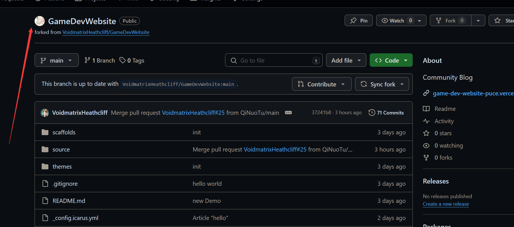Open the main branch selector dropdown
This screenshot has width=514, height=227.
point(57,60)
